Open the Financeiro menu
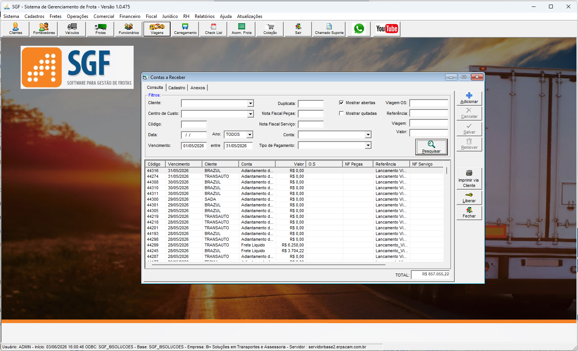Image resolution: width=578 pixels, height=351 pixels. click(130, 16)
